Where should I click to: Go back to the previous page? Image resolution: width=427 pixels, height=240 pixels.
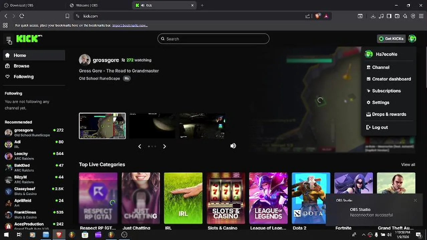(6, 16)
